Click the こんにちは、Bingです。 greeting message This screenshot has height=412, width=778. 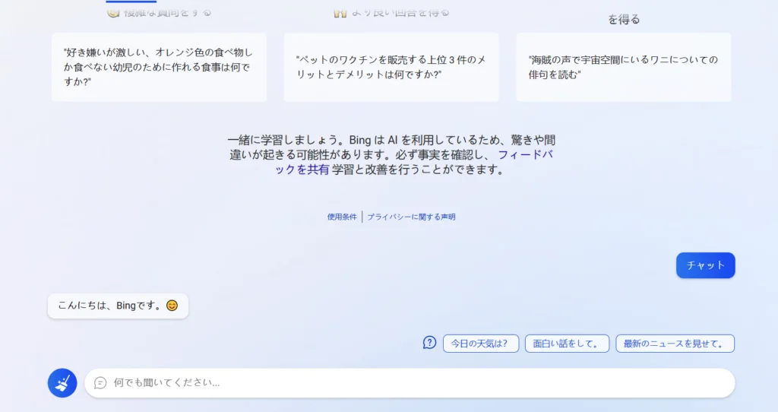pos(118,306)
